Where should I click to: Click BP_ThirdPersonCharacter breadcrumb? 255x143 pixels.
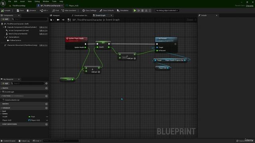(87, 20)
